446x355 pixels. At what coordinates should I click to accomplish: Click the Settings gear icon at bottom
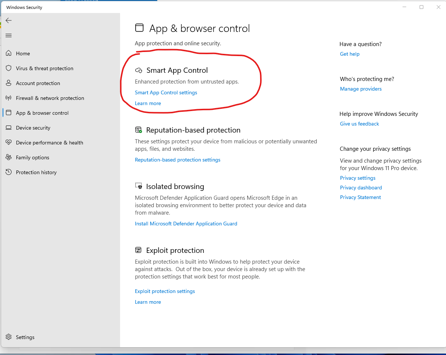tap(9, 337)
